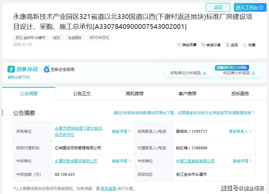Screen dimensions: 269x194
Task: Click the 转给同事 forward icon
Action: tap(179, 45)
